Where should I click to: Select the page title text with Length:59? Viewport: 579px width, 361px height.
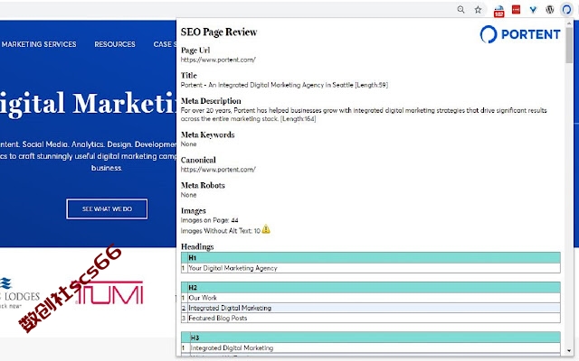coord(284,85)
